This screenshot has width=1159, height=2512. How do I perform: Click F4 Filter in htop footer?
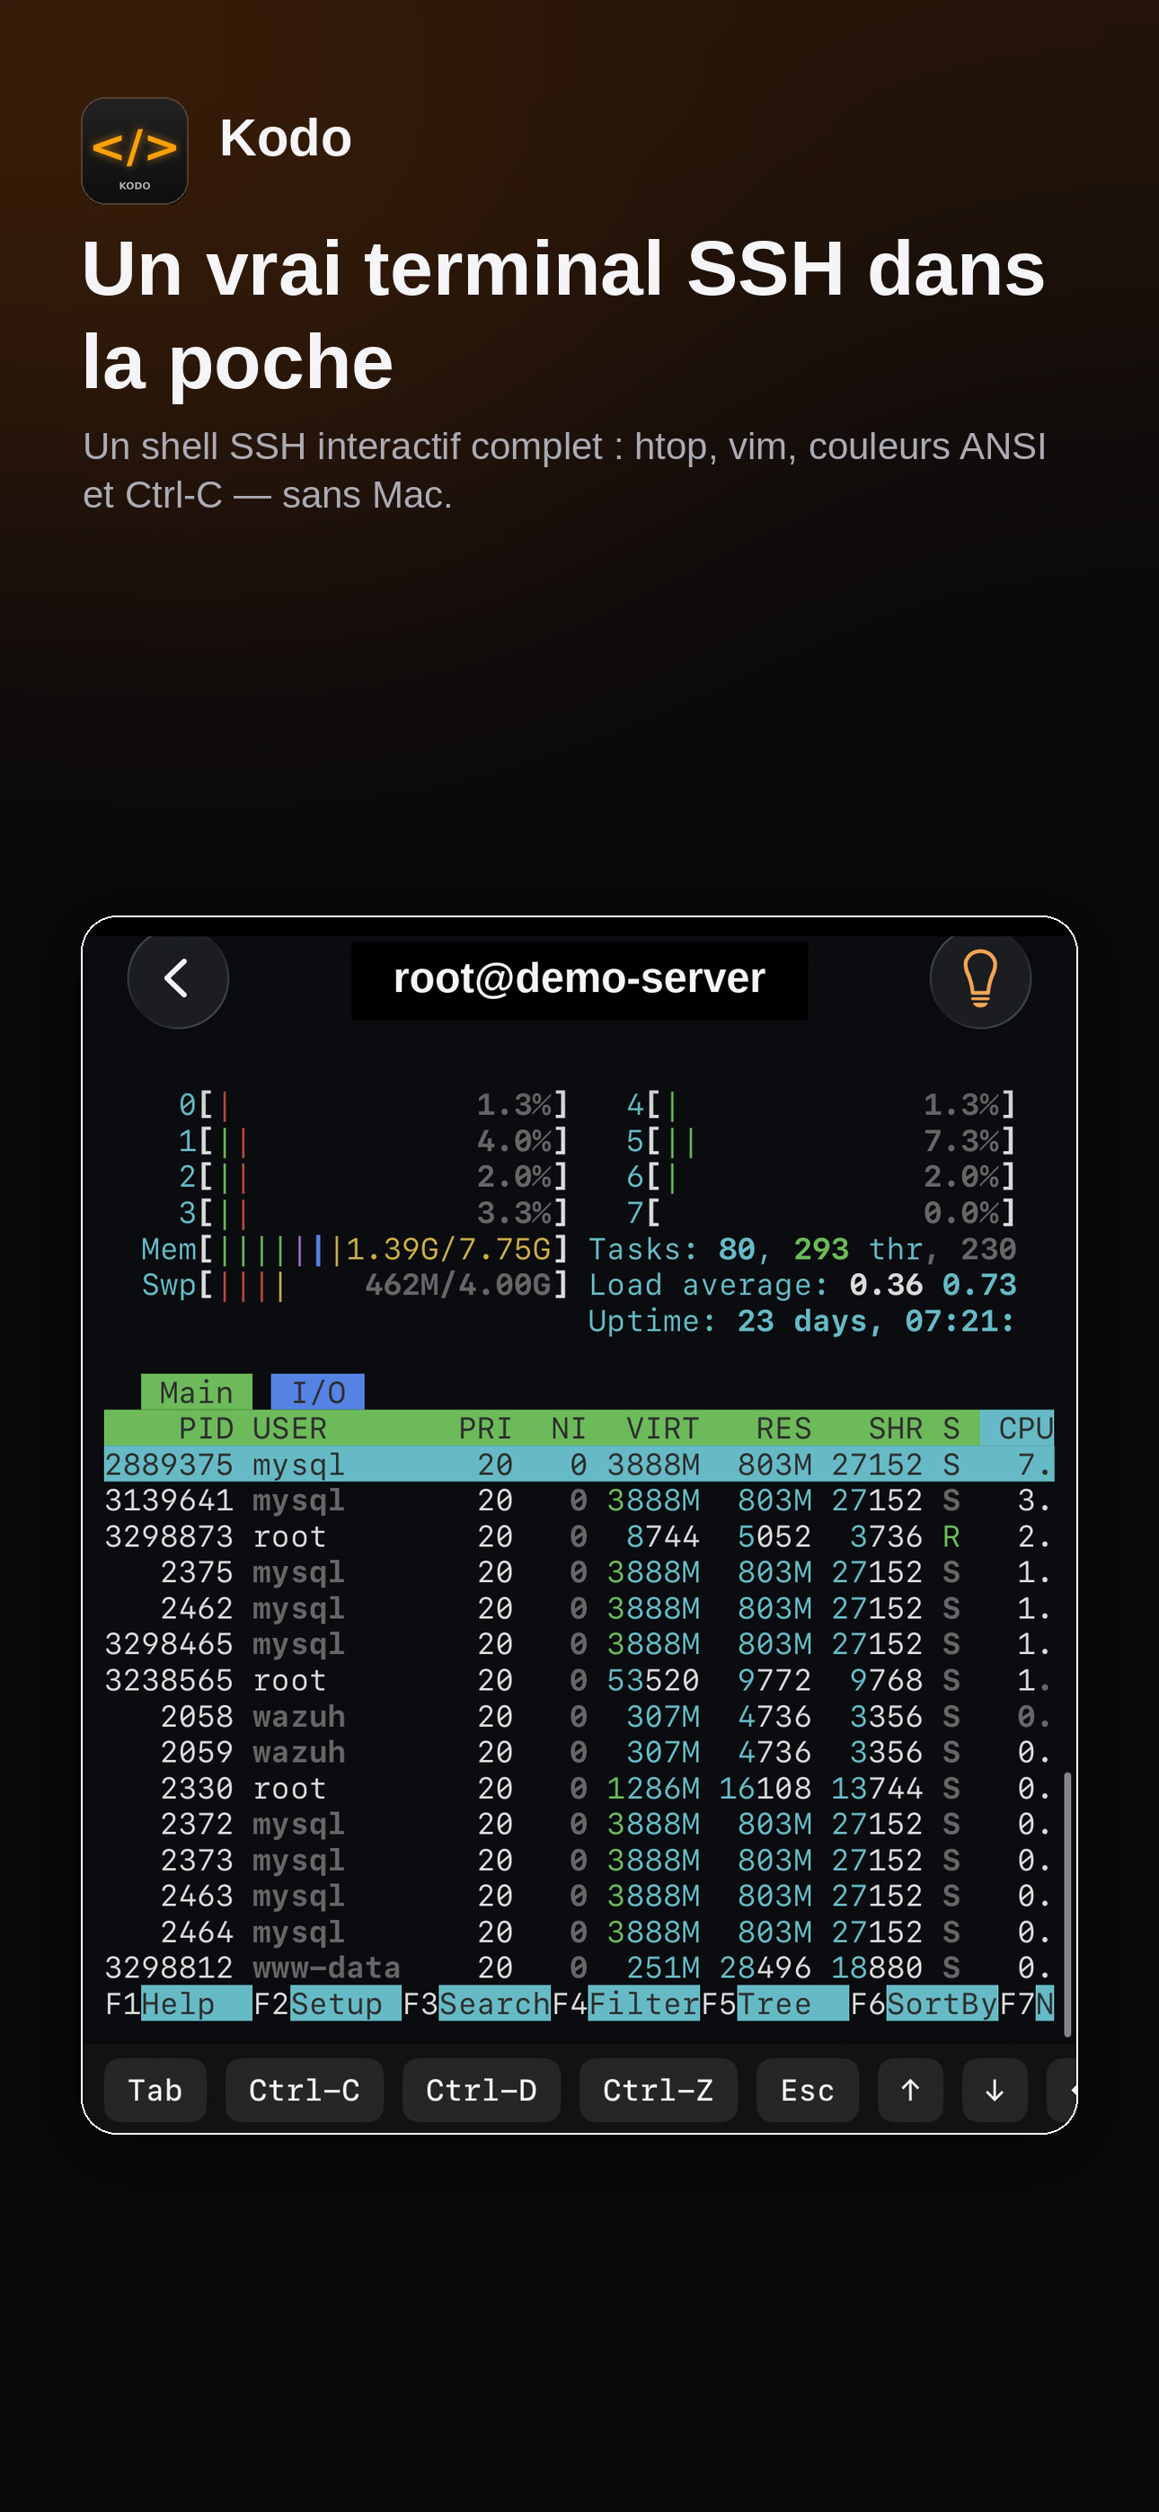625,2004
